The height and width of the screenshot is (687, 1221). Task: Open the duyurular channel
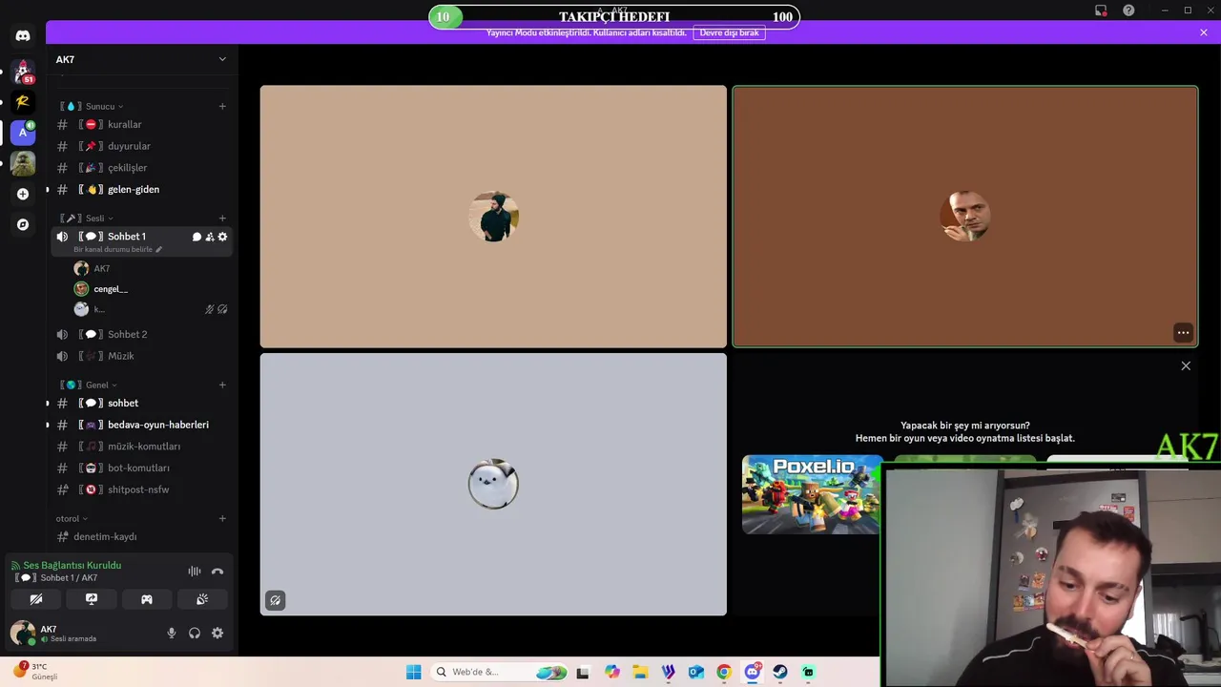click(x=141, y=146)
